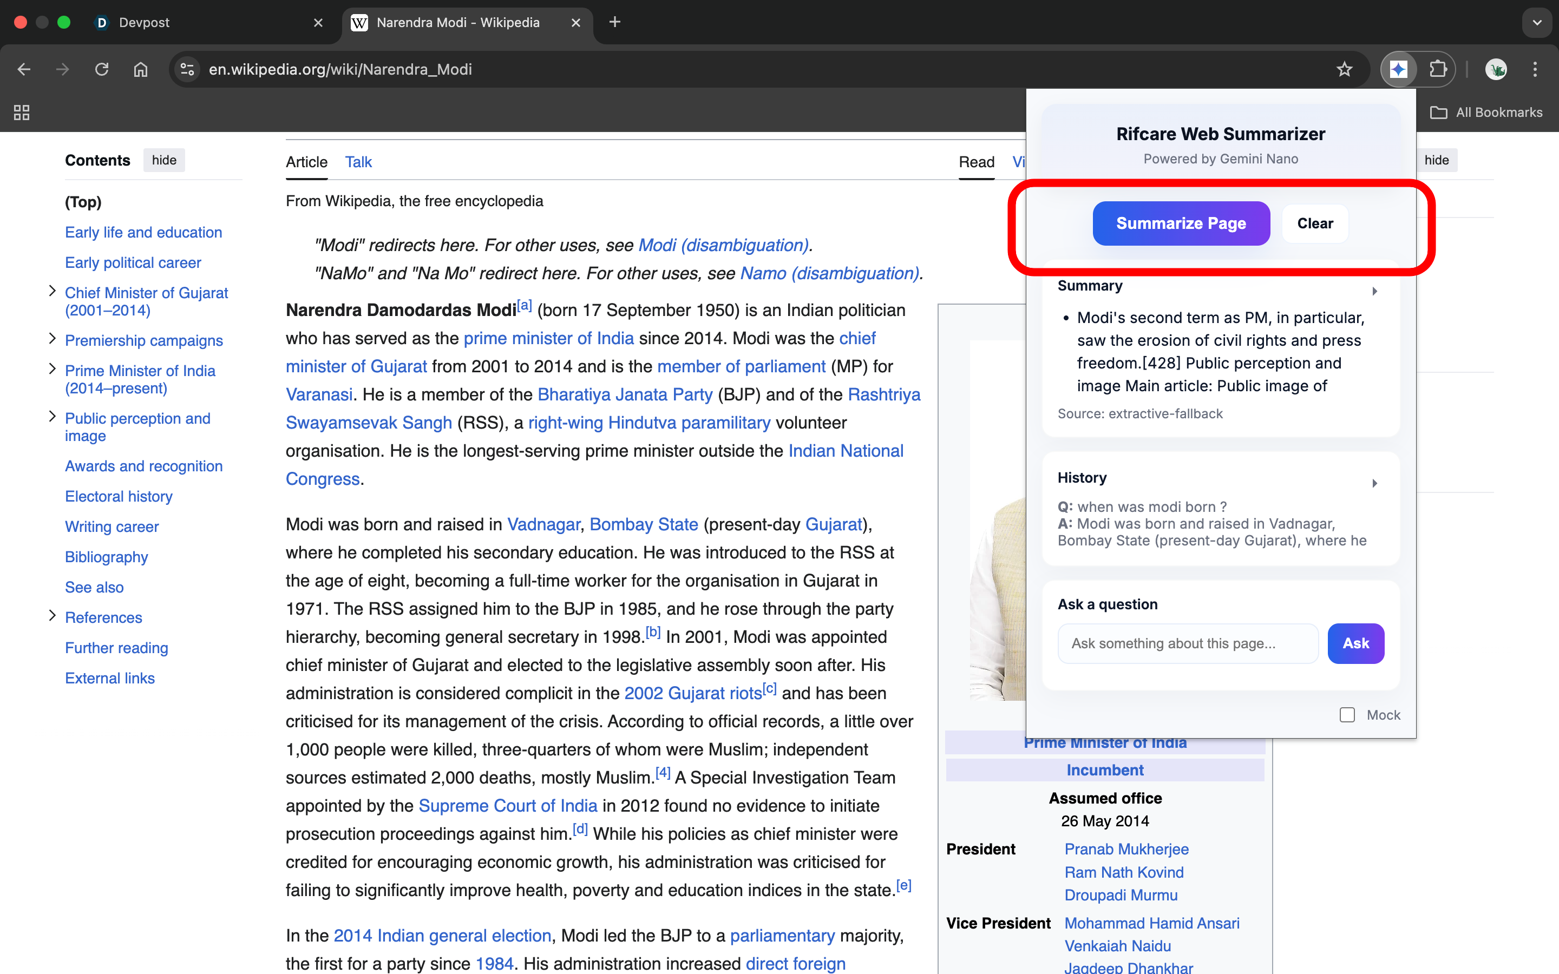This screenshot has width=1559, height=974.
Task: Bookmark this page with star icon
Action: click(x=1344, y=69)
